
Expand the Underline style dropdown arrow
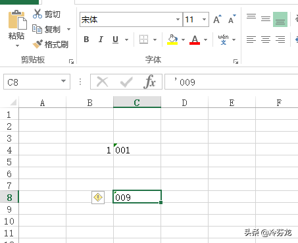point(126,40)
